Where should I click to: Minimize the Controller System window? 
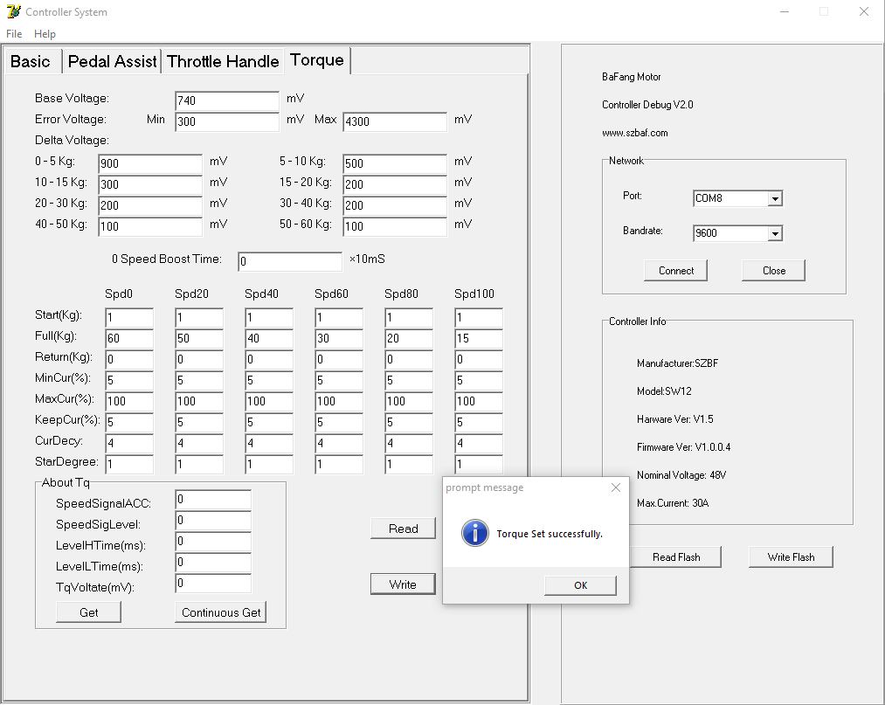[x=784, y=12]
